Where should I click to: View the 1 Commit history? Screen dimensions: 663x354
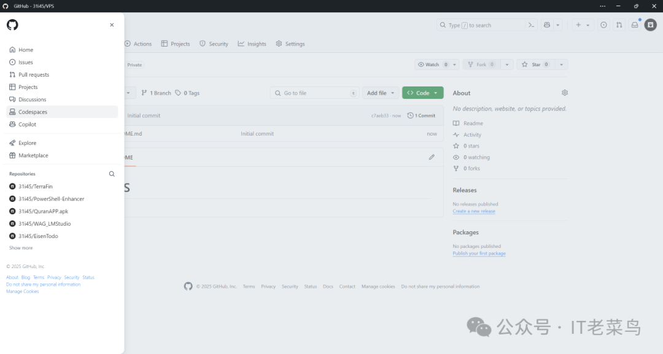421,116
